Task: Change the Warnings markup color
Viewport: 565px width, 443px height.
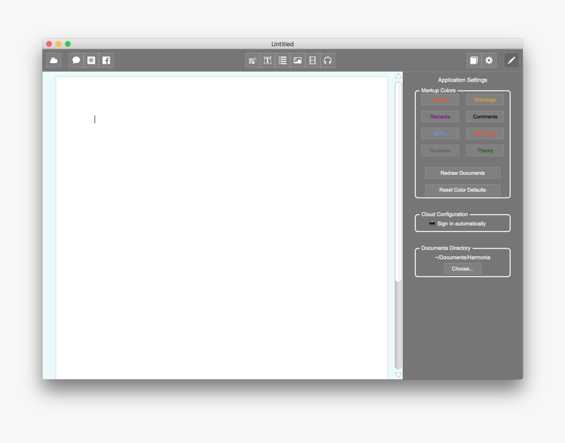Action: pos(485,100)
